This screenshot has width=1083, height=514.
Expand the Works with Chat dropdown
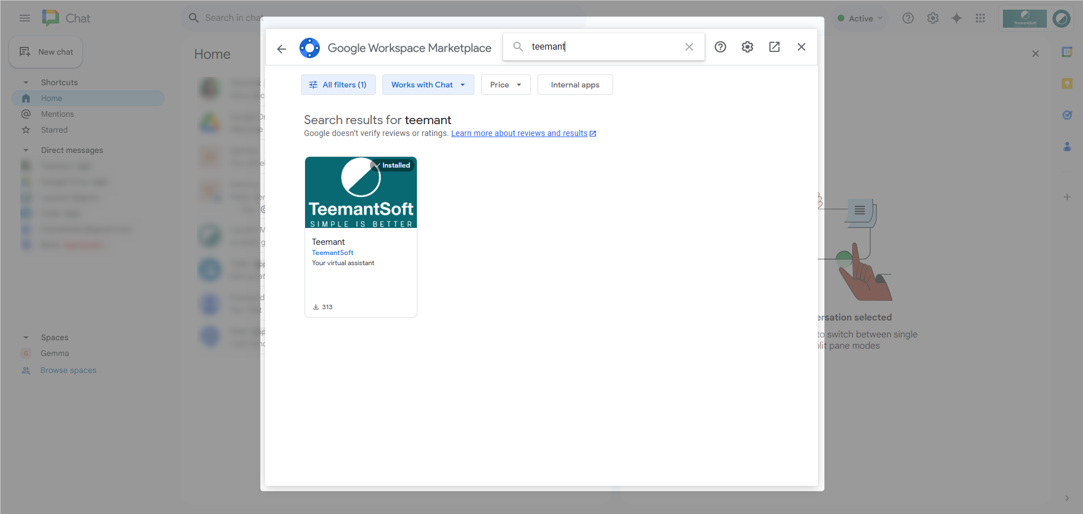coord(428,85)
